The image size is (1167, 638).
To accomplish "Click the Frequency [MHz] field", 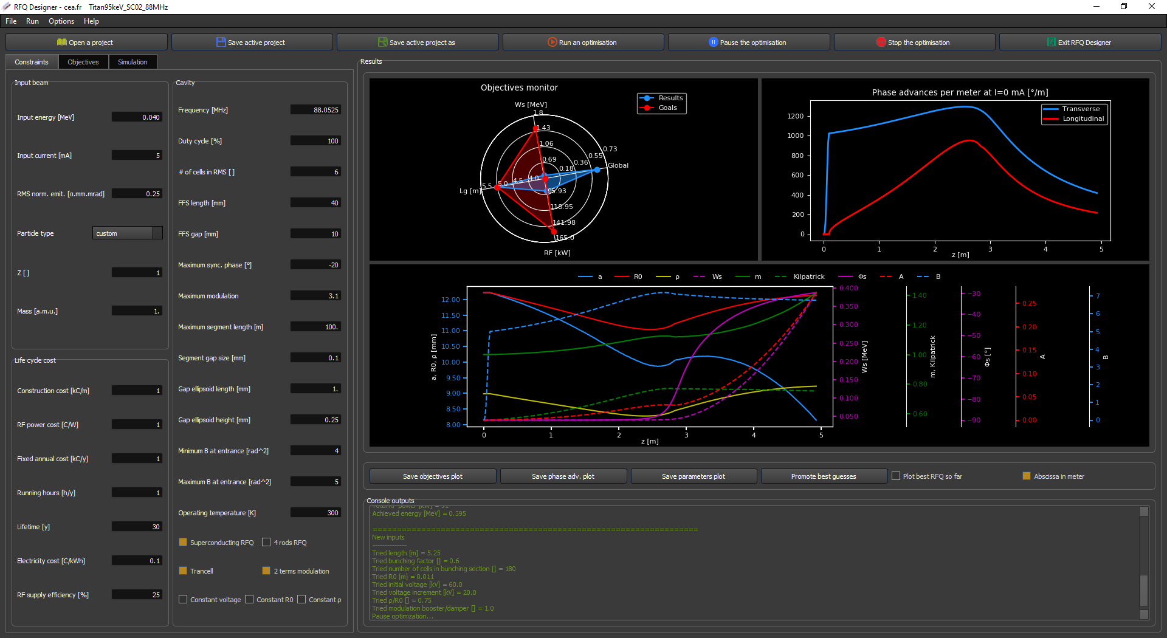I will point(315,110).
